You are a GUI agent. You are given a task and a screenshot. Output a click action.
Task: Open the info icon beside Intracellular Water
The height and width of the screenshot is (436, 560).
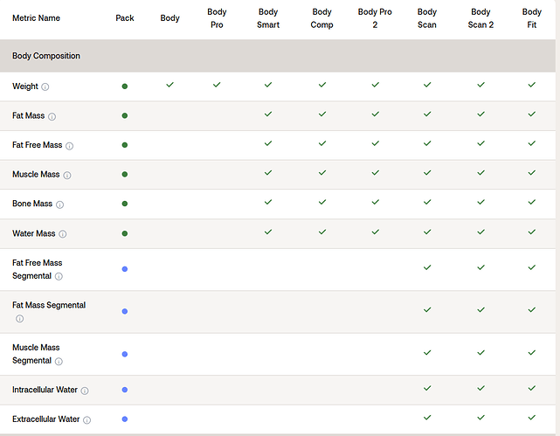85,391
